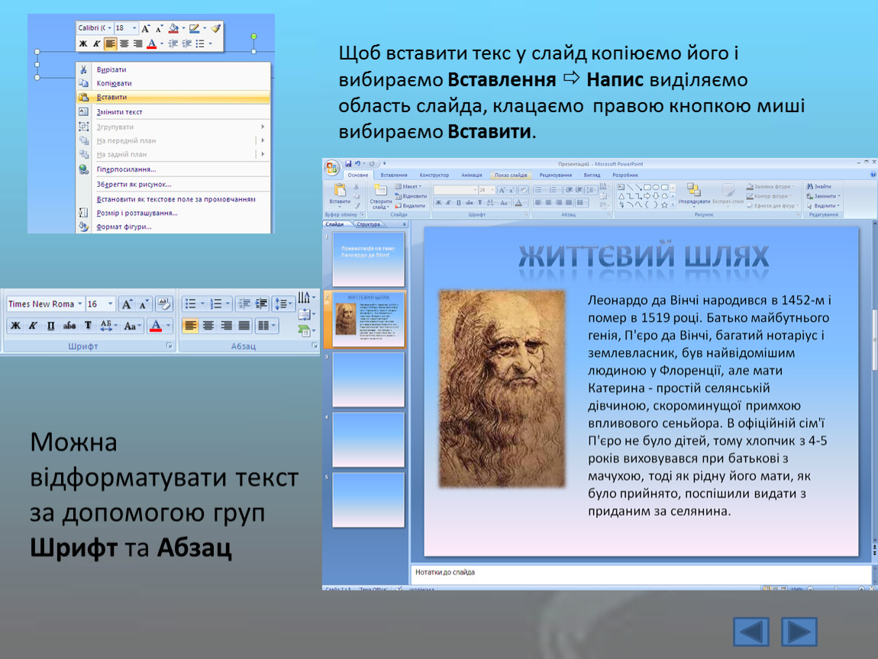Select slide 1 thumbnail in Слайди pane
This screenshot has height=659, width=878.
click(368, 259)
